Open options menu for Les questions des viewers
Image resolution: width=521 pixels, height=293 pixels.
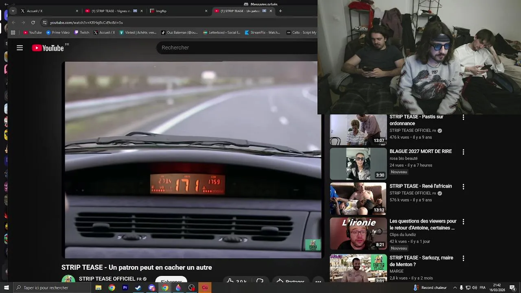463,222
